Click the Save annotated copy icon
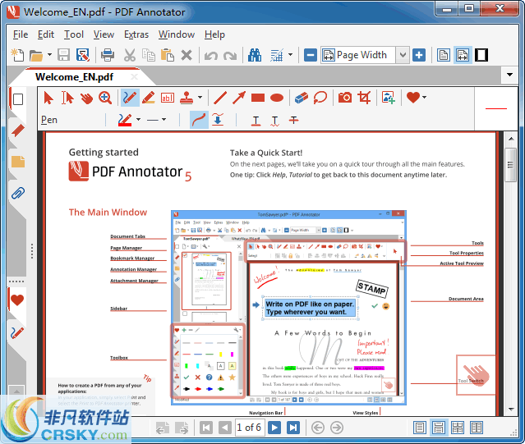The width and height of the screenshot is (525, 444). (83, 55)
